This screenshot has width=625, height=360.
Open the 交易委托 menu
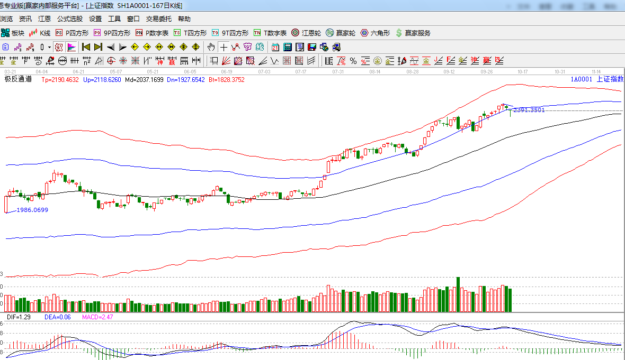coord(159,19)
